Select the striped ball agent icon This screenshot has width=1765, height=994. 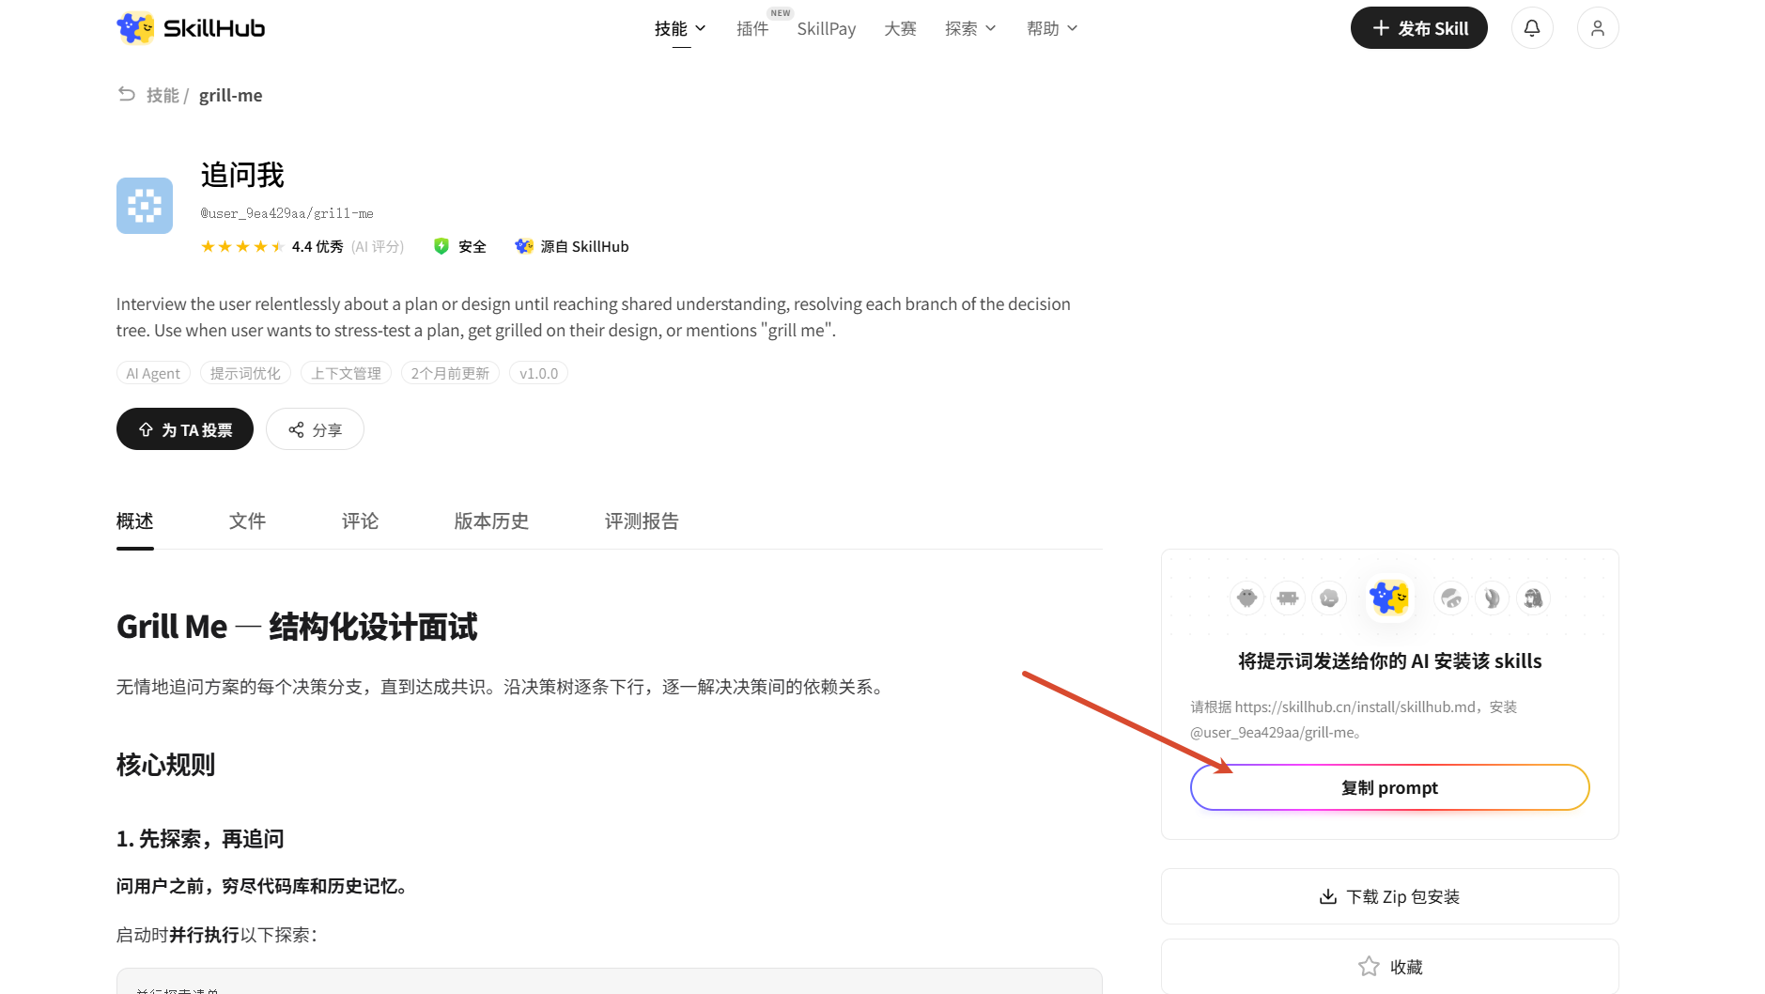pyautogui.click(x=1451, y=598)
